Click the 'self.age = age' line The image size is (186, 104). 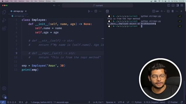tap(47, 32)
